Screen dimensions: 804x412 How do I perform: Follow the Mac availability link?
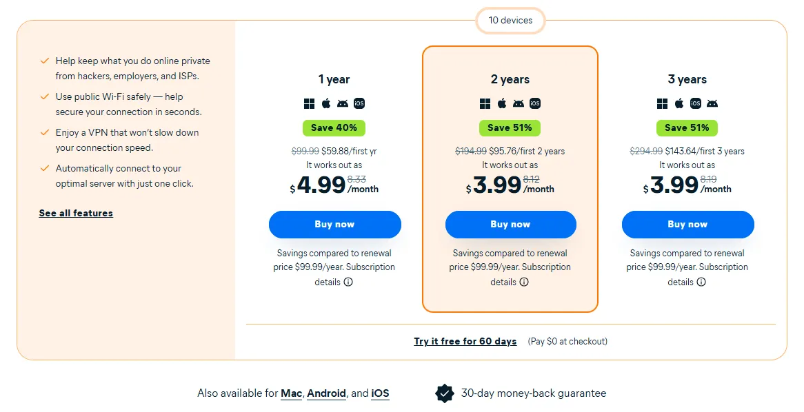[x=291, y=393]
